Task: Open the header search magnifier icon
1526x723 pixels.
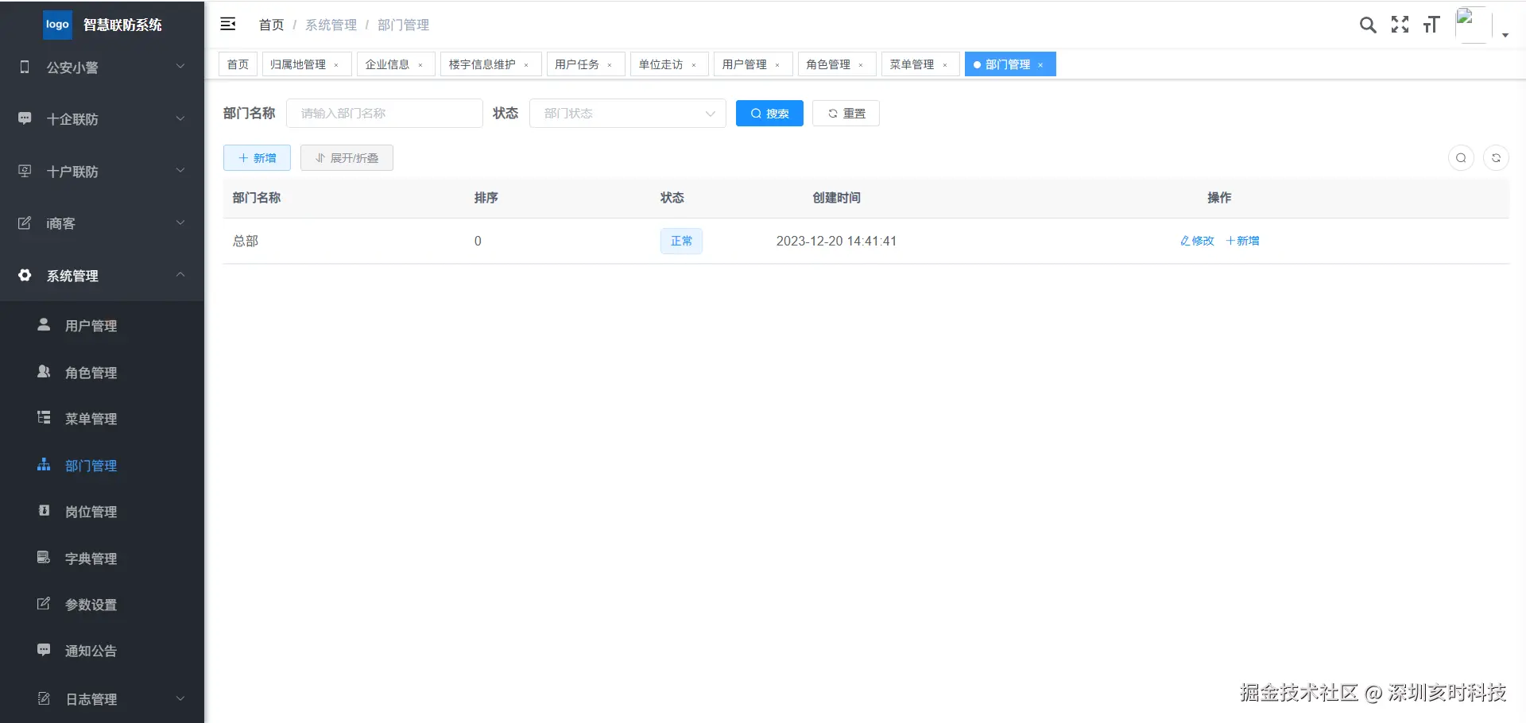Action: [x=1368, y=25]
